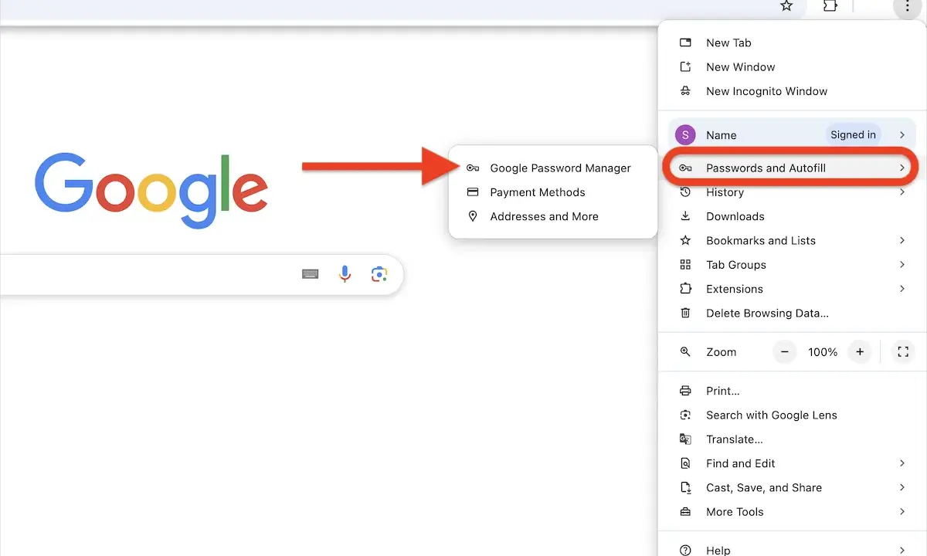927x556 pixels.
Task: Click the Print printer icon
Action: (x=685, y=392)
